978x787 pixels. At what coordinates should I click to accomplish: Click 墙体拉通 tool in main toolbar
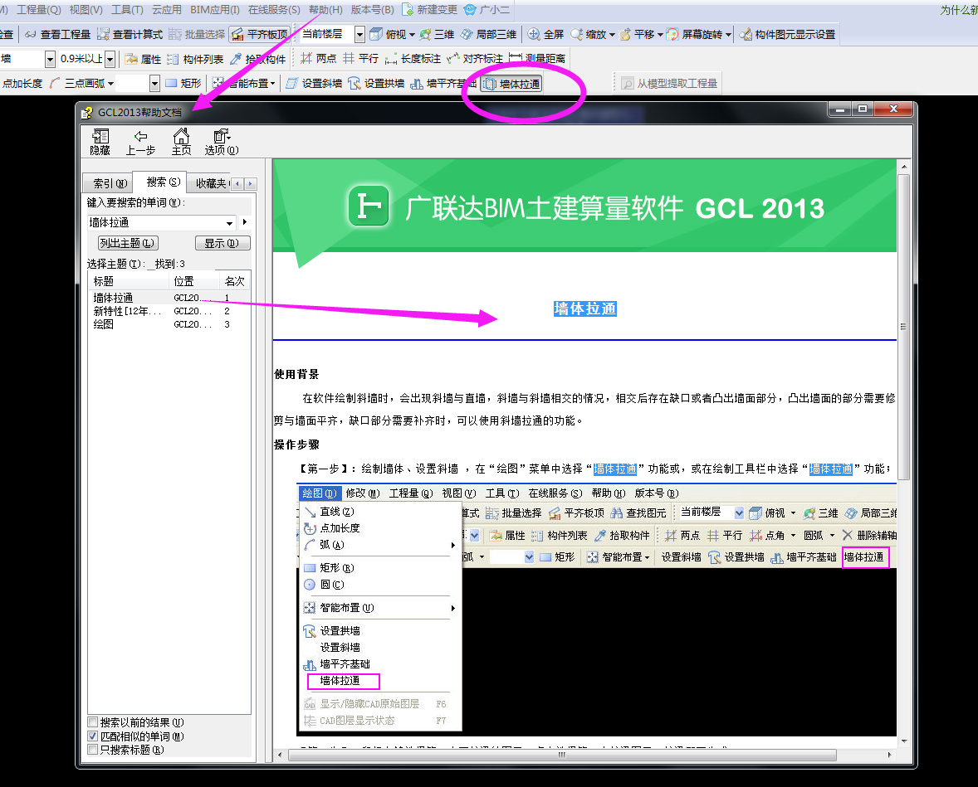512,84
